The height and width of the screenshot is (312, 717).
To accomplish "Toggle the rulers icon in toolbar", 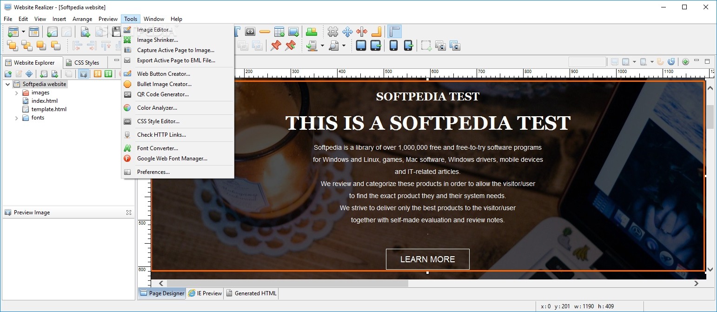I will point(395,32).
